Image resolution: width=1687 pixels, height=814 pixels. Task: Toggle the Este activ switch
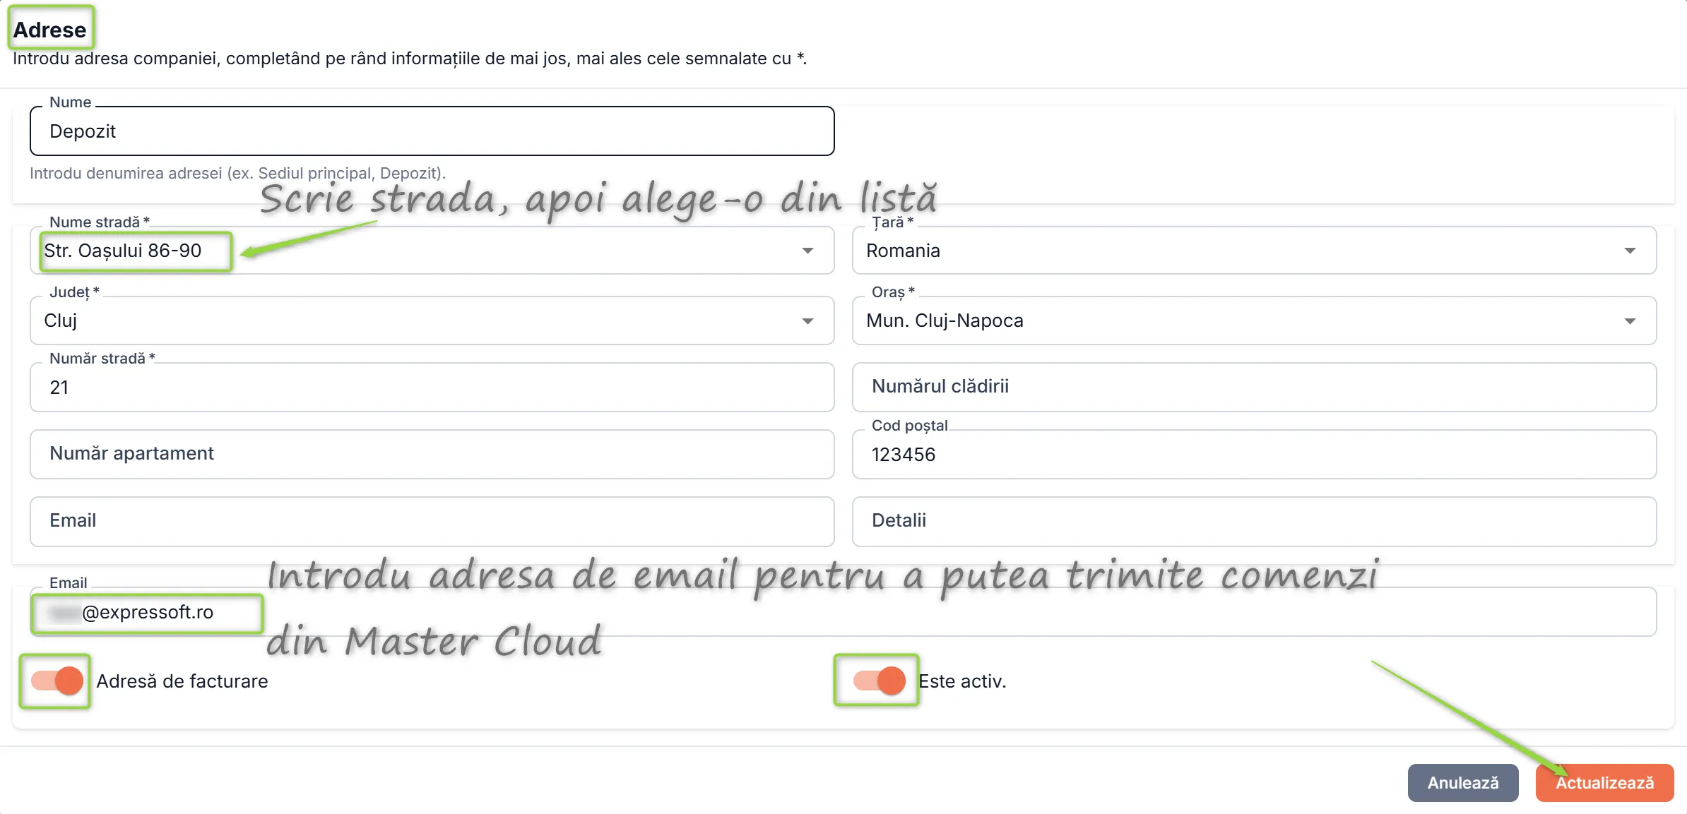[x=880, y=681]
